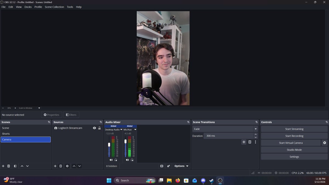Mute the Mic/Aux speaker icon
329x185 pixels.
pyautogui.click(x=127, y=160)
